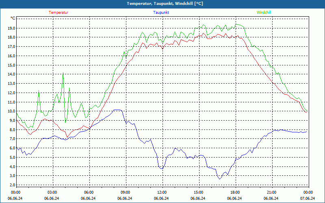Click the '12:00' time label
This screenshot has height=203, width=325.
click(162, 192)
